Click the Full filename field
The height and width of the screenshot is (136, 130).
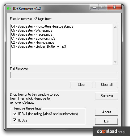point(64,75)
